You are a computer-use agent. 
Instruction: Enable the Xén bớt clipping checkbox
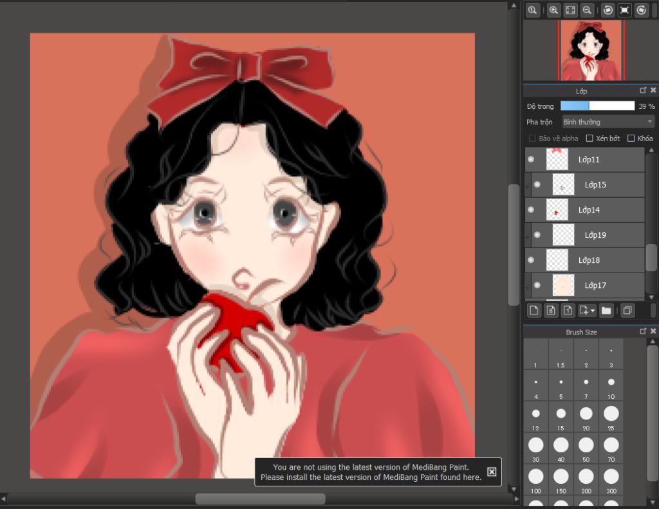click(589, 139)
